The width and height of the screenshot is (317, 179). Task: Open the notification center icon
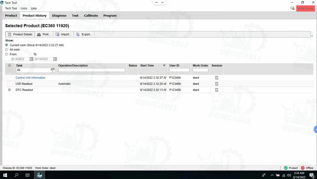point(312,175)
